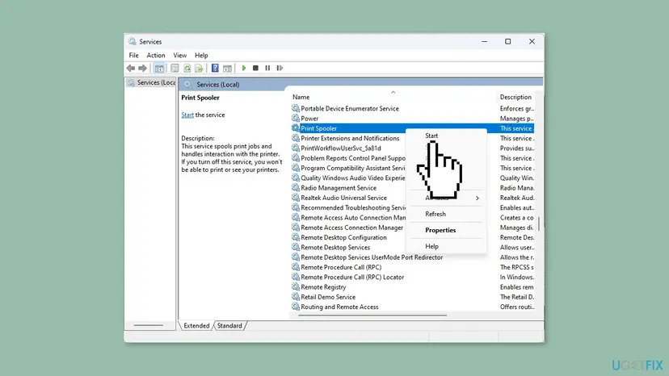Open the Action menu
Image resolution: width=669 pixels, height=376 pixels.
pyautogui.click(x=156, y=56)
